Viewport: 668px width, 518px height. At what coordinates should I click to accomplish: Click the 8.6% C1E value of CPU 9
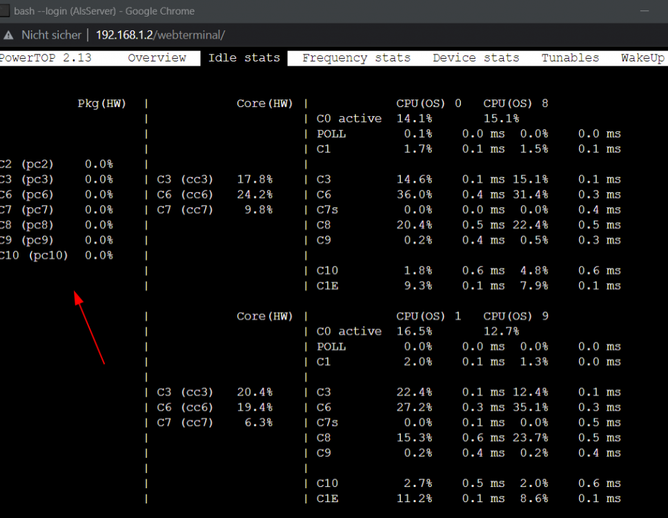[x=534, y=499]
